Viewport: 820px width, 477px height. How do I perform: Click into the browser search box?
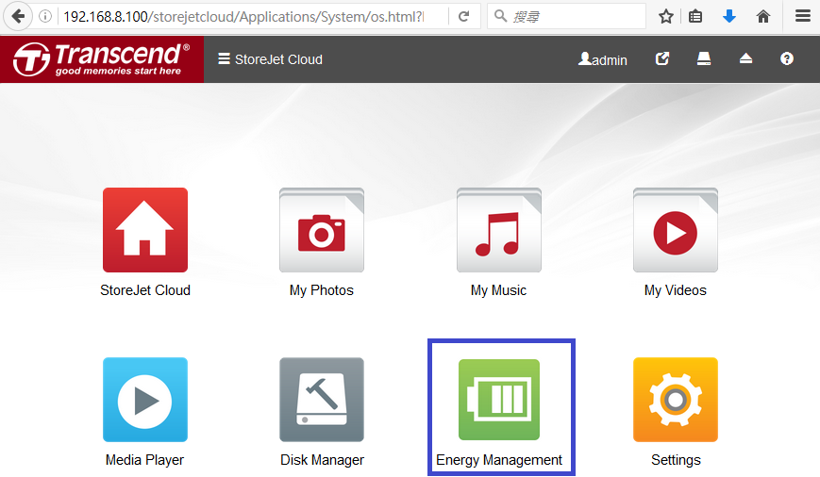pos(566,17)
